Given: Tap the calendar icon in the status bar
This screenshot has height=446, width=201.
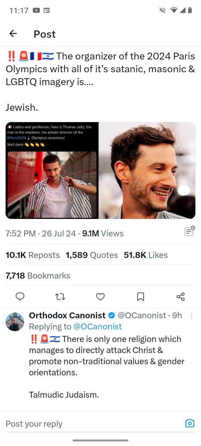Looking at the screenshot, I should click(x=47, y=10).
